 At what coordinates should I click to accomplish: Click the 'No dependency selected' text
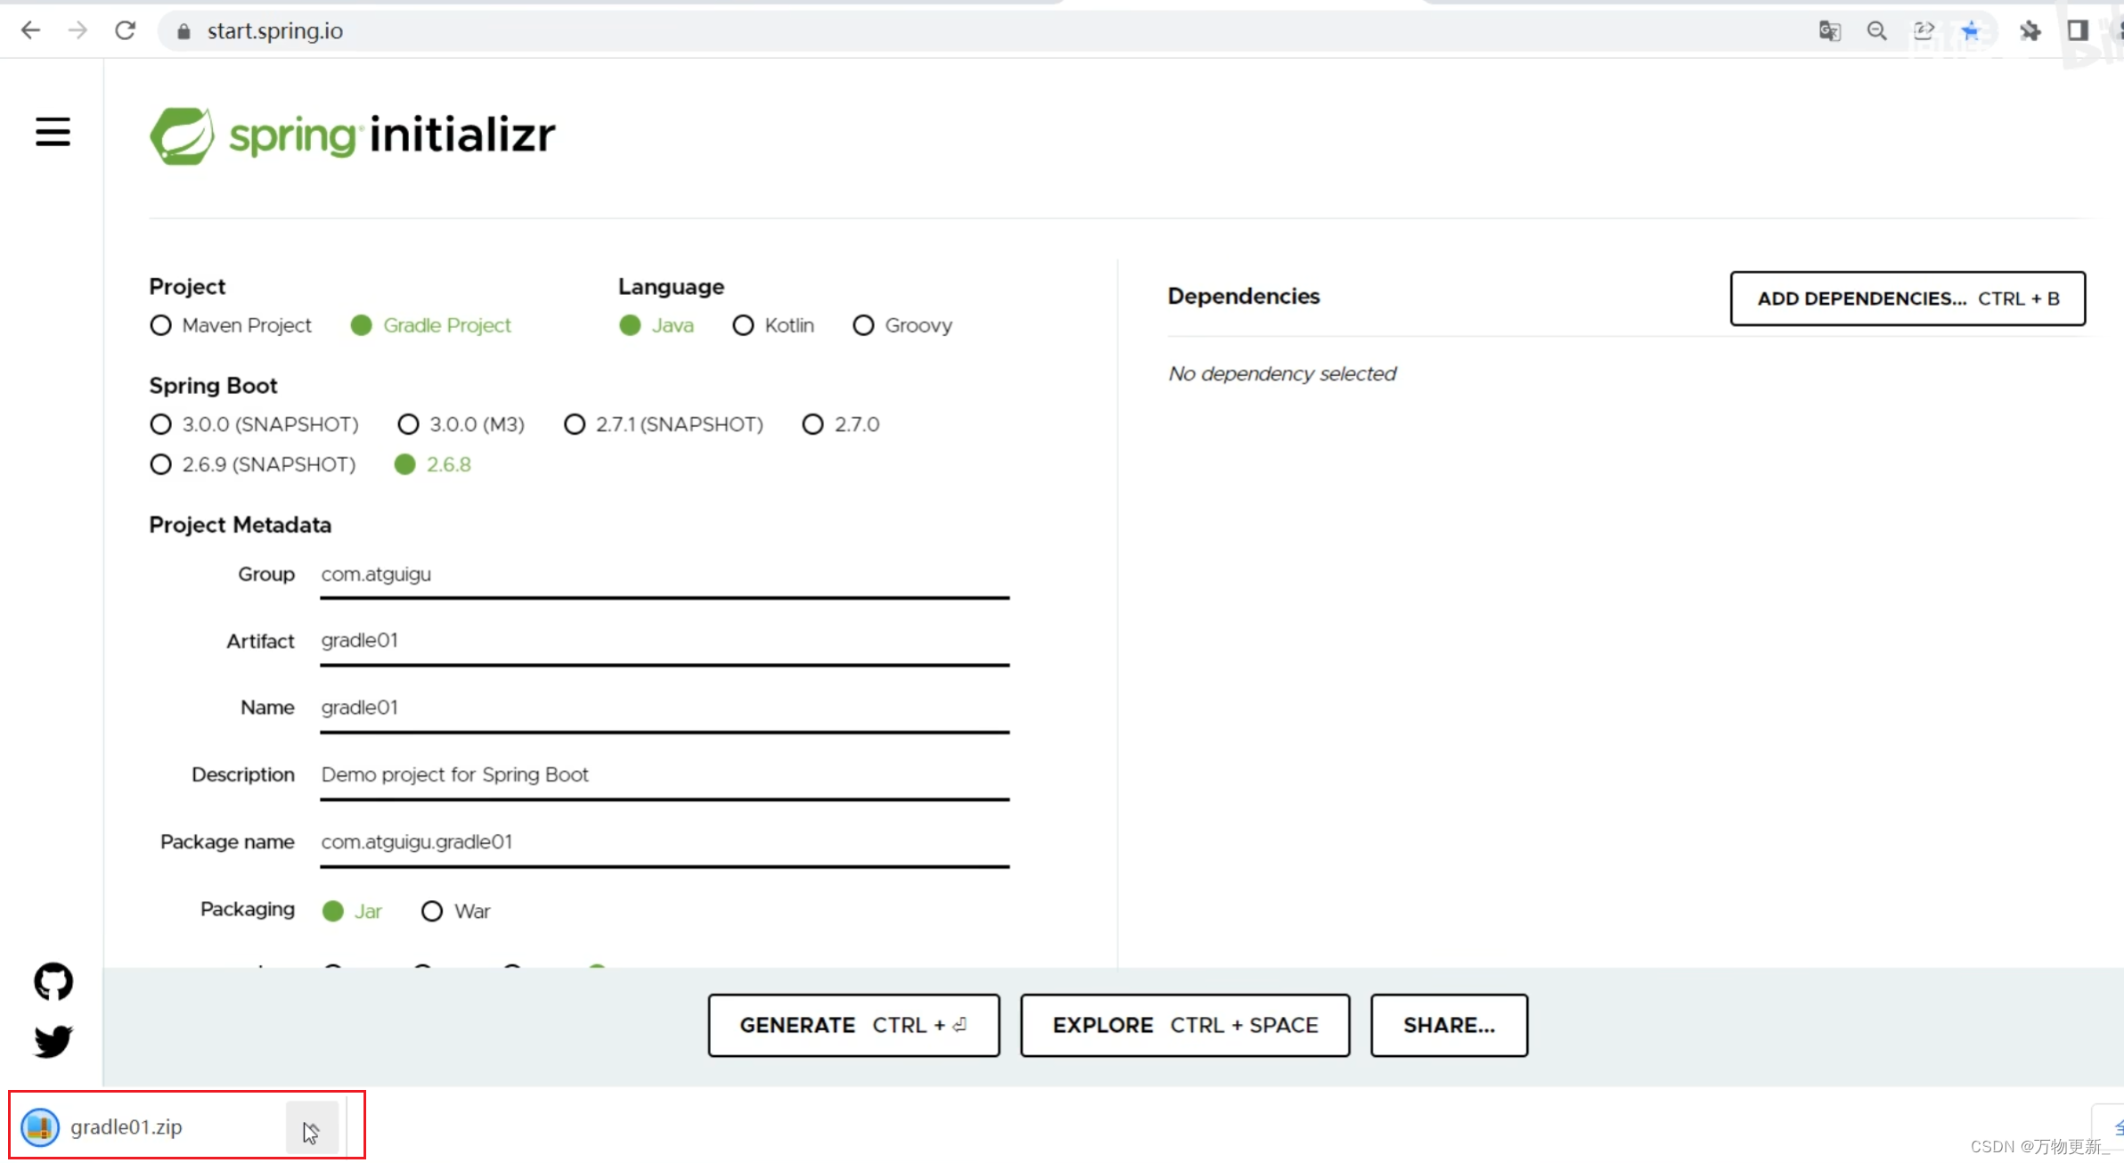click(x=1282, y=373)
